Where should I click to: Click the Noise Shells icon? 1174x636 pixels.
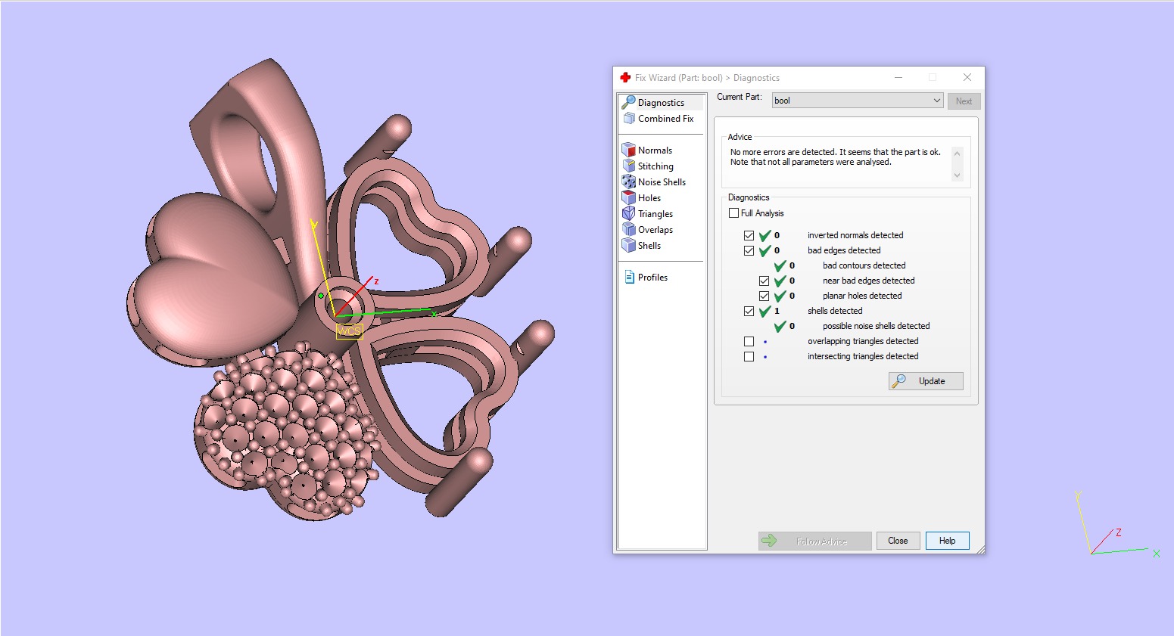click(628, 181)
